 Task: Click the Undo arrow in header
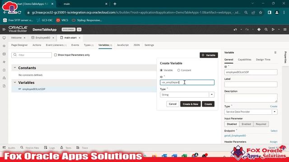click(x=235, y=29)
